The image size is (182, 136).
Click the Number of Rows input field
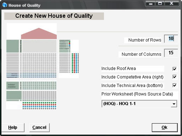[171, 39]
